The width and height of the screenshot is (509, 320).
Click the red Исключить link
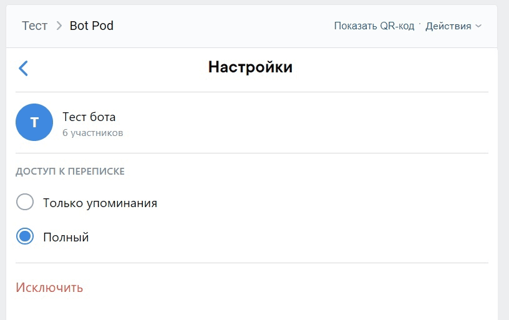49,288
